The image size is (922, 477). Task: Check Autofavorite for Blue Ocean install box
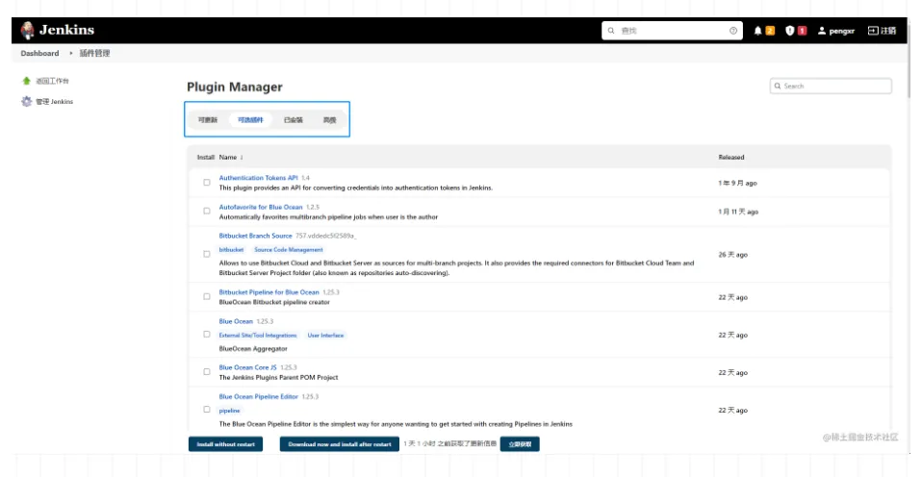coord(206,211)
